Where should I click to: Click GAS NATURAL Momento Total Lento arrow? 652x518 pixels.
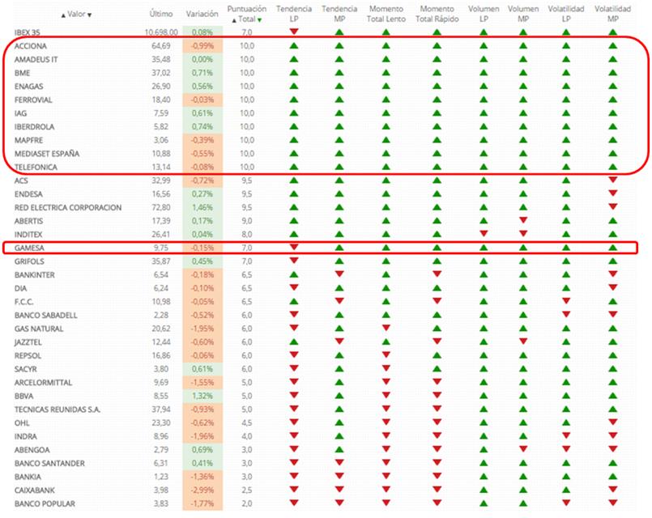[x=386, y=328]
